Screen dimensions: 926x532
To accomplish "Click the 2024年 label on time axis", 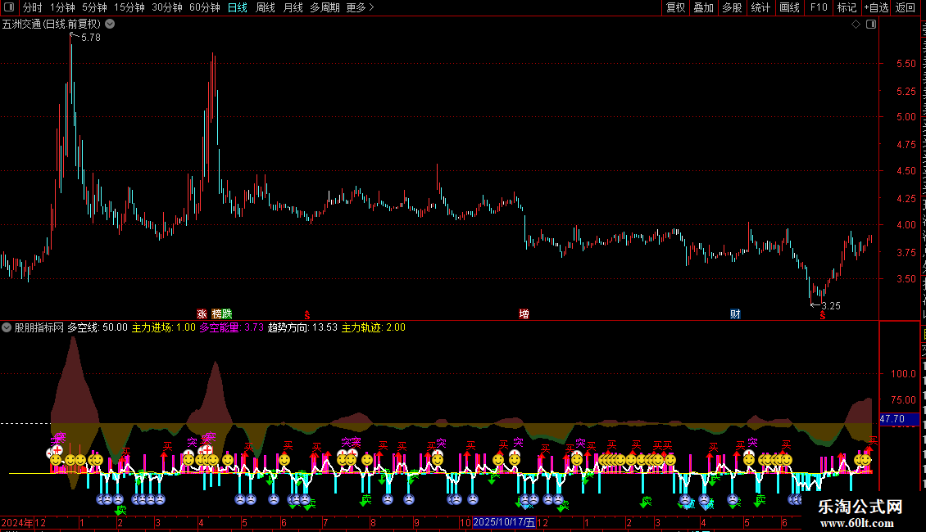I will [18, 522].
